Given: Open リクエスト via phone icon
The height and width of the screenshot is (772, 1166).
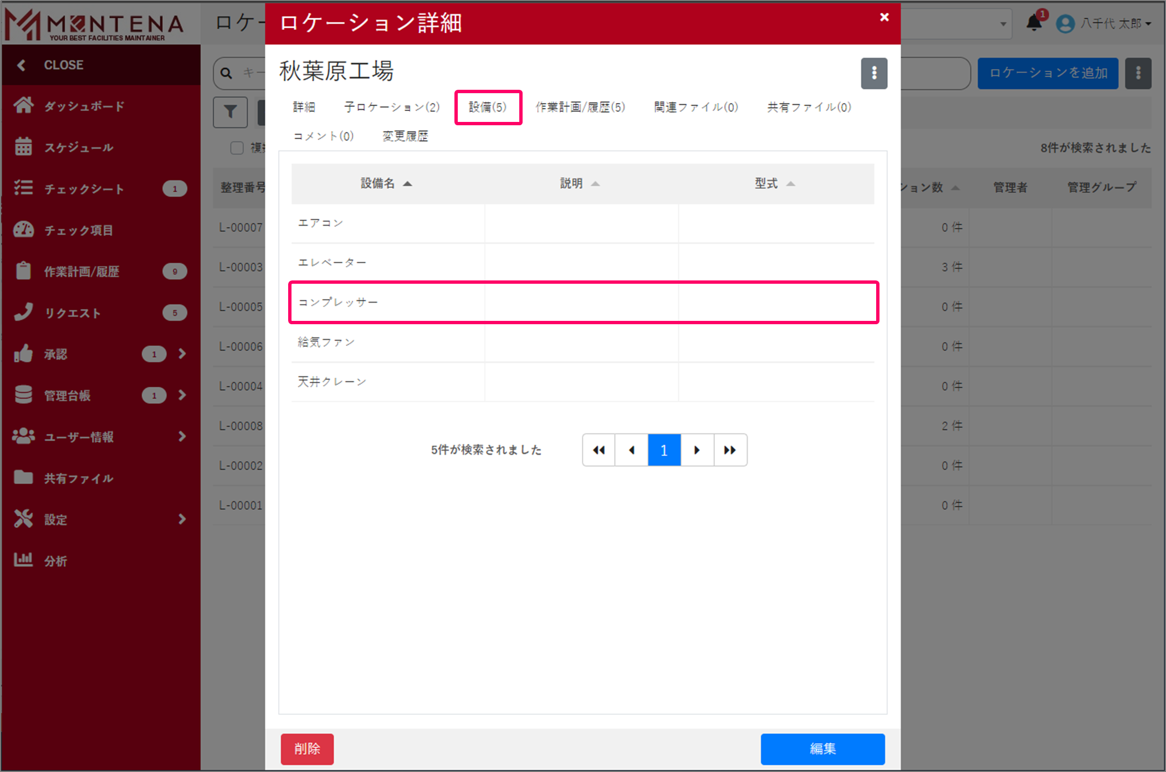Looking at the screenshot, I should [23, 312].
